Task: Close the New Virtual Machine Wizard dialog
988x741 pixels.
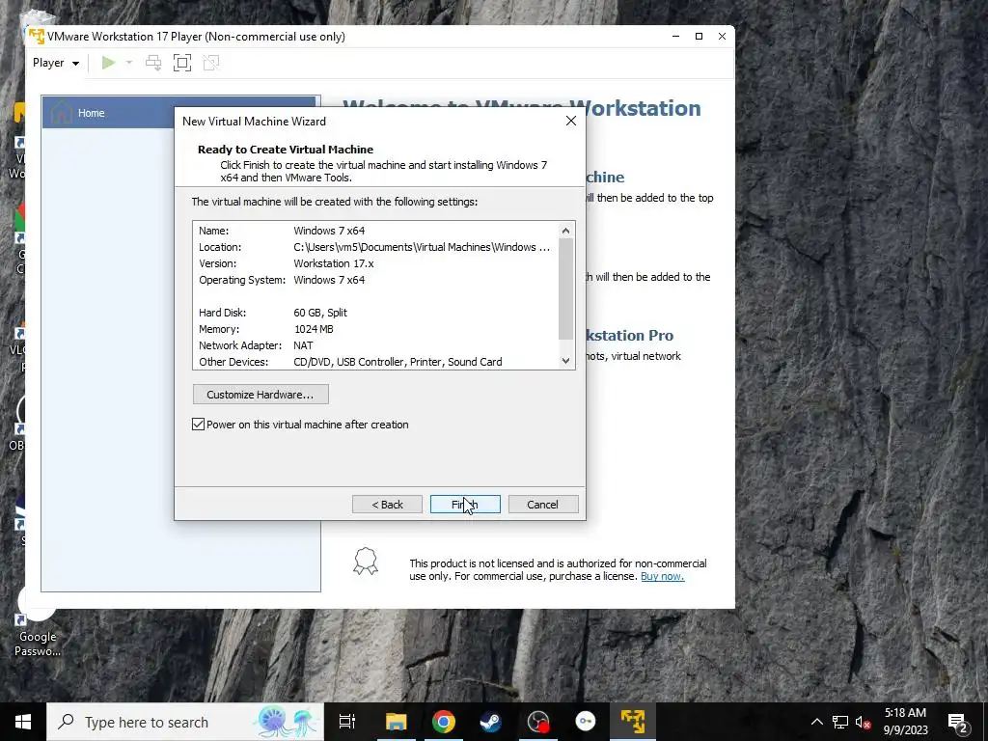Action: click(x=571, y=121)
